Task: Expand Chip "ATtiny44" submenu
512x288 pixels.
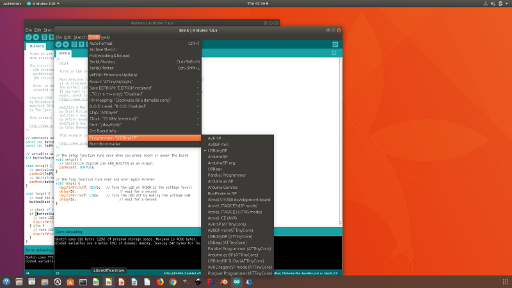Action: 145,113
